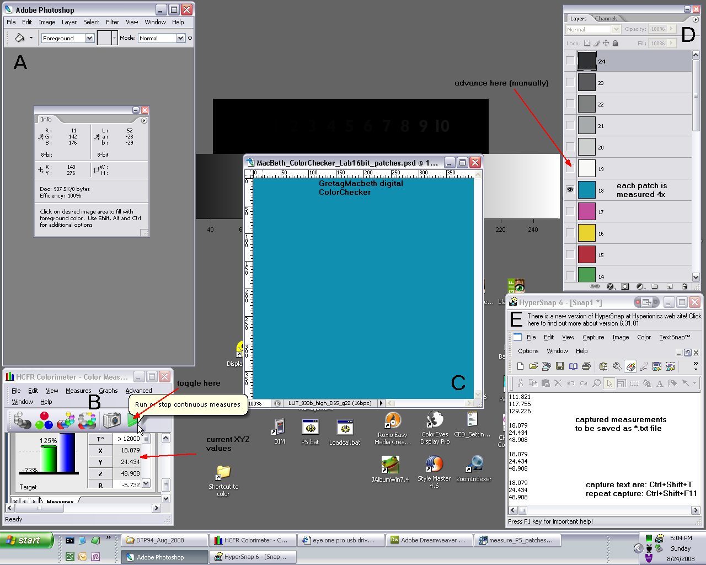The height and width of the screenshot is (565, 706).
Task: Switch to Adobe Dreamweaver taskbar button
Action: tap(429, 540)
